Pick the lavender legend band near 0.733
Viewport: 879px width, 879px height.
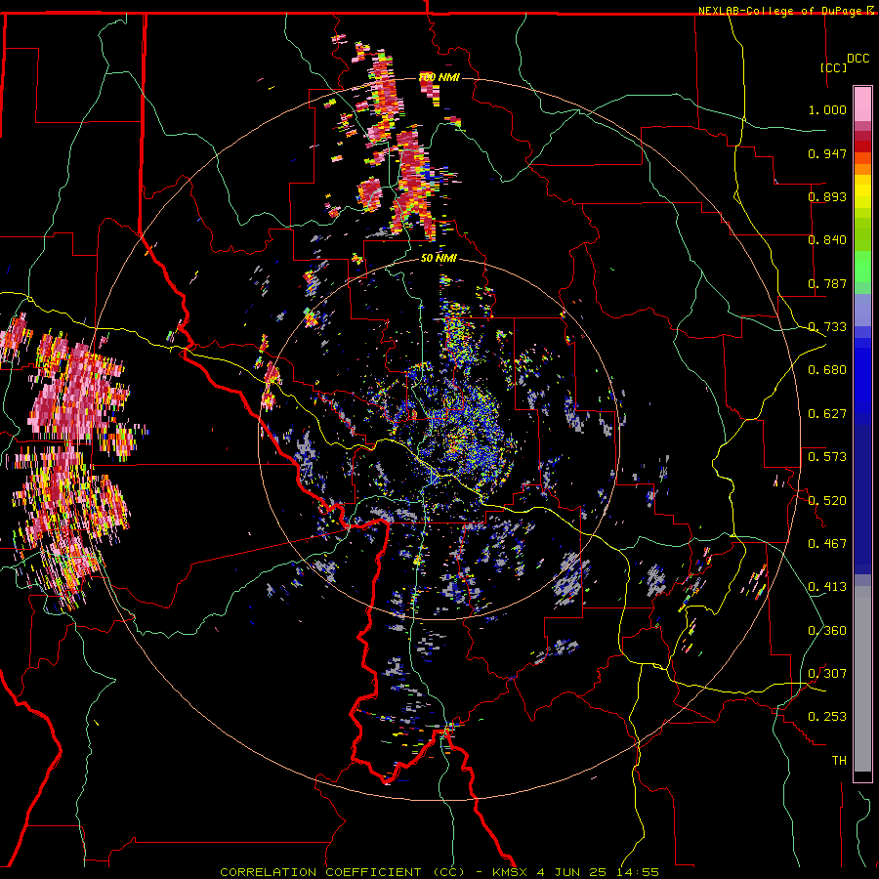(x=862, y=311)
